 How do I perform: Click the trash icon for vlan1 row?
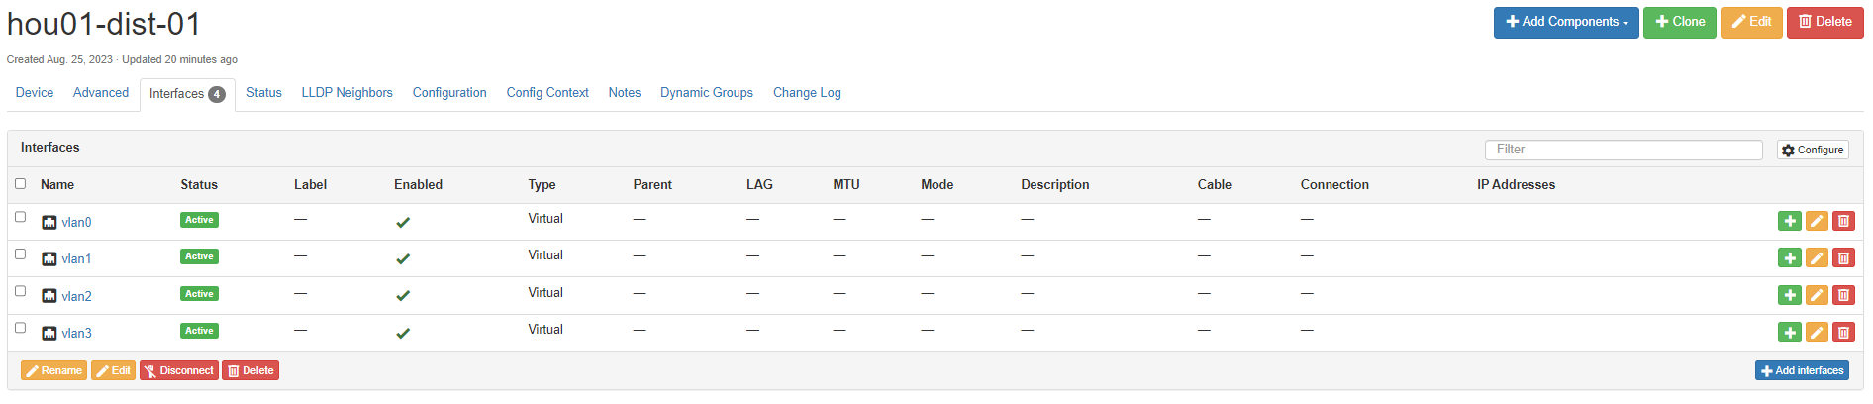tap(1843, 258)
